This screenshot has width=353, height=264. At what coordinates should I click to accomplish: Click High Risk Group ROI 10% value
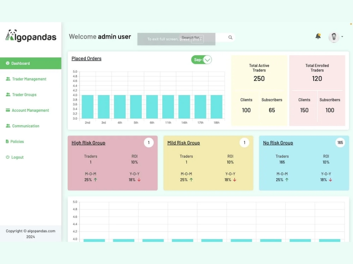point(134,162)
